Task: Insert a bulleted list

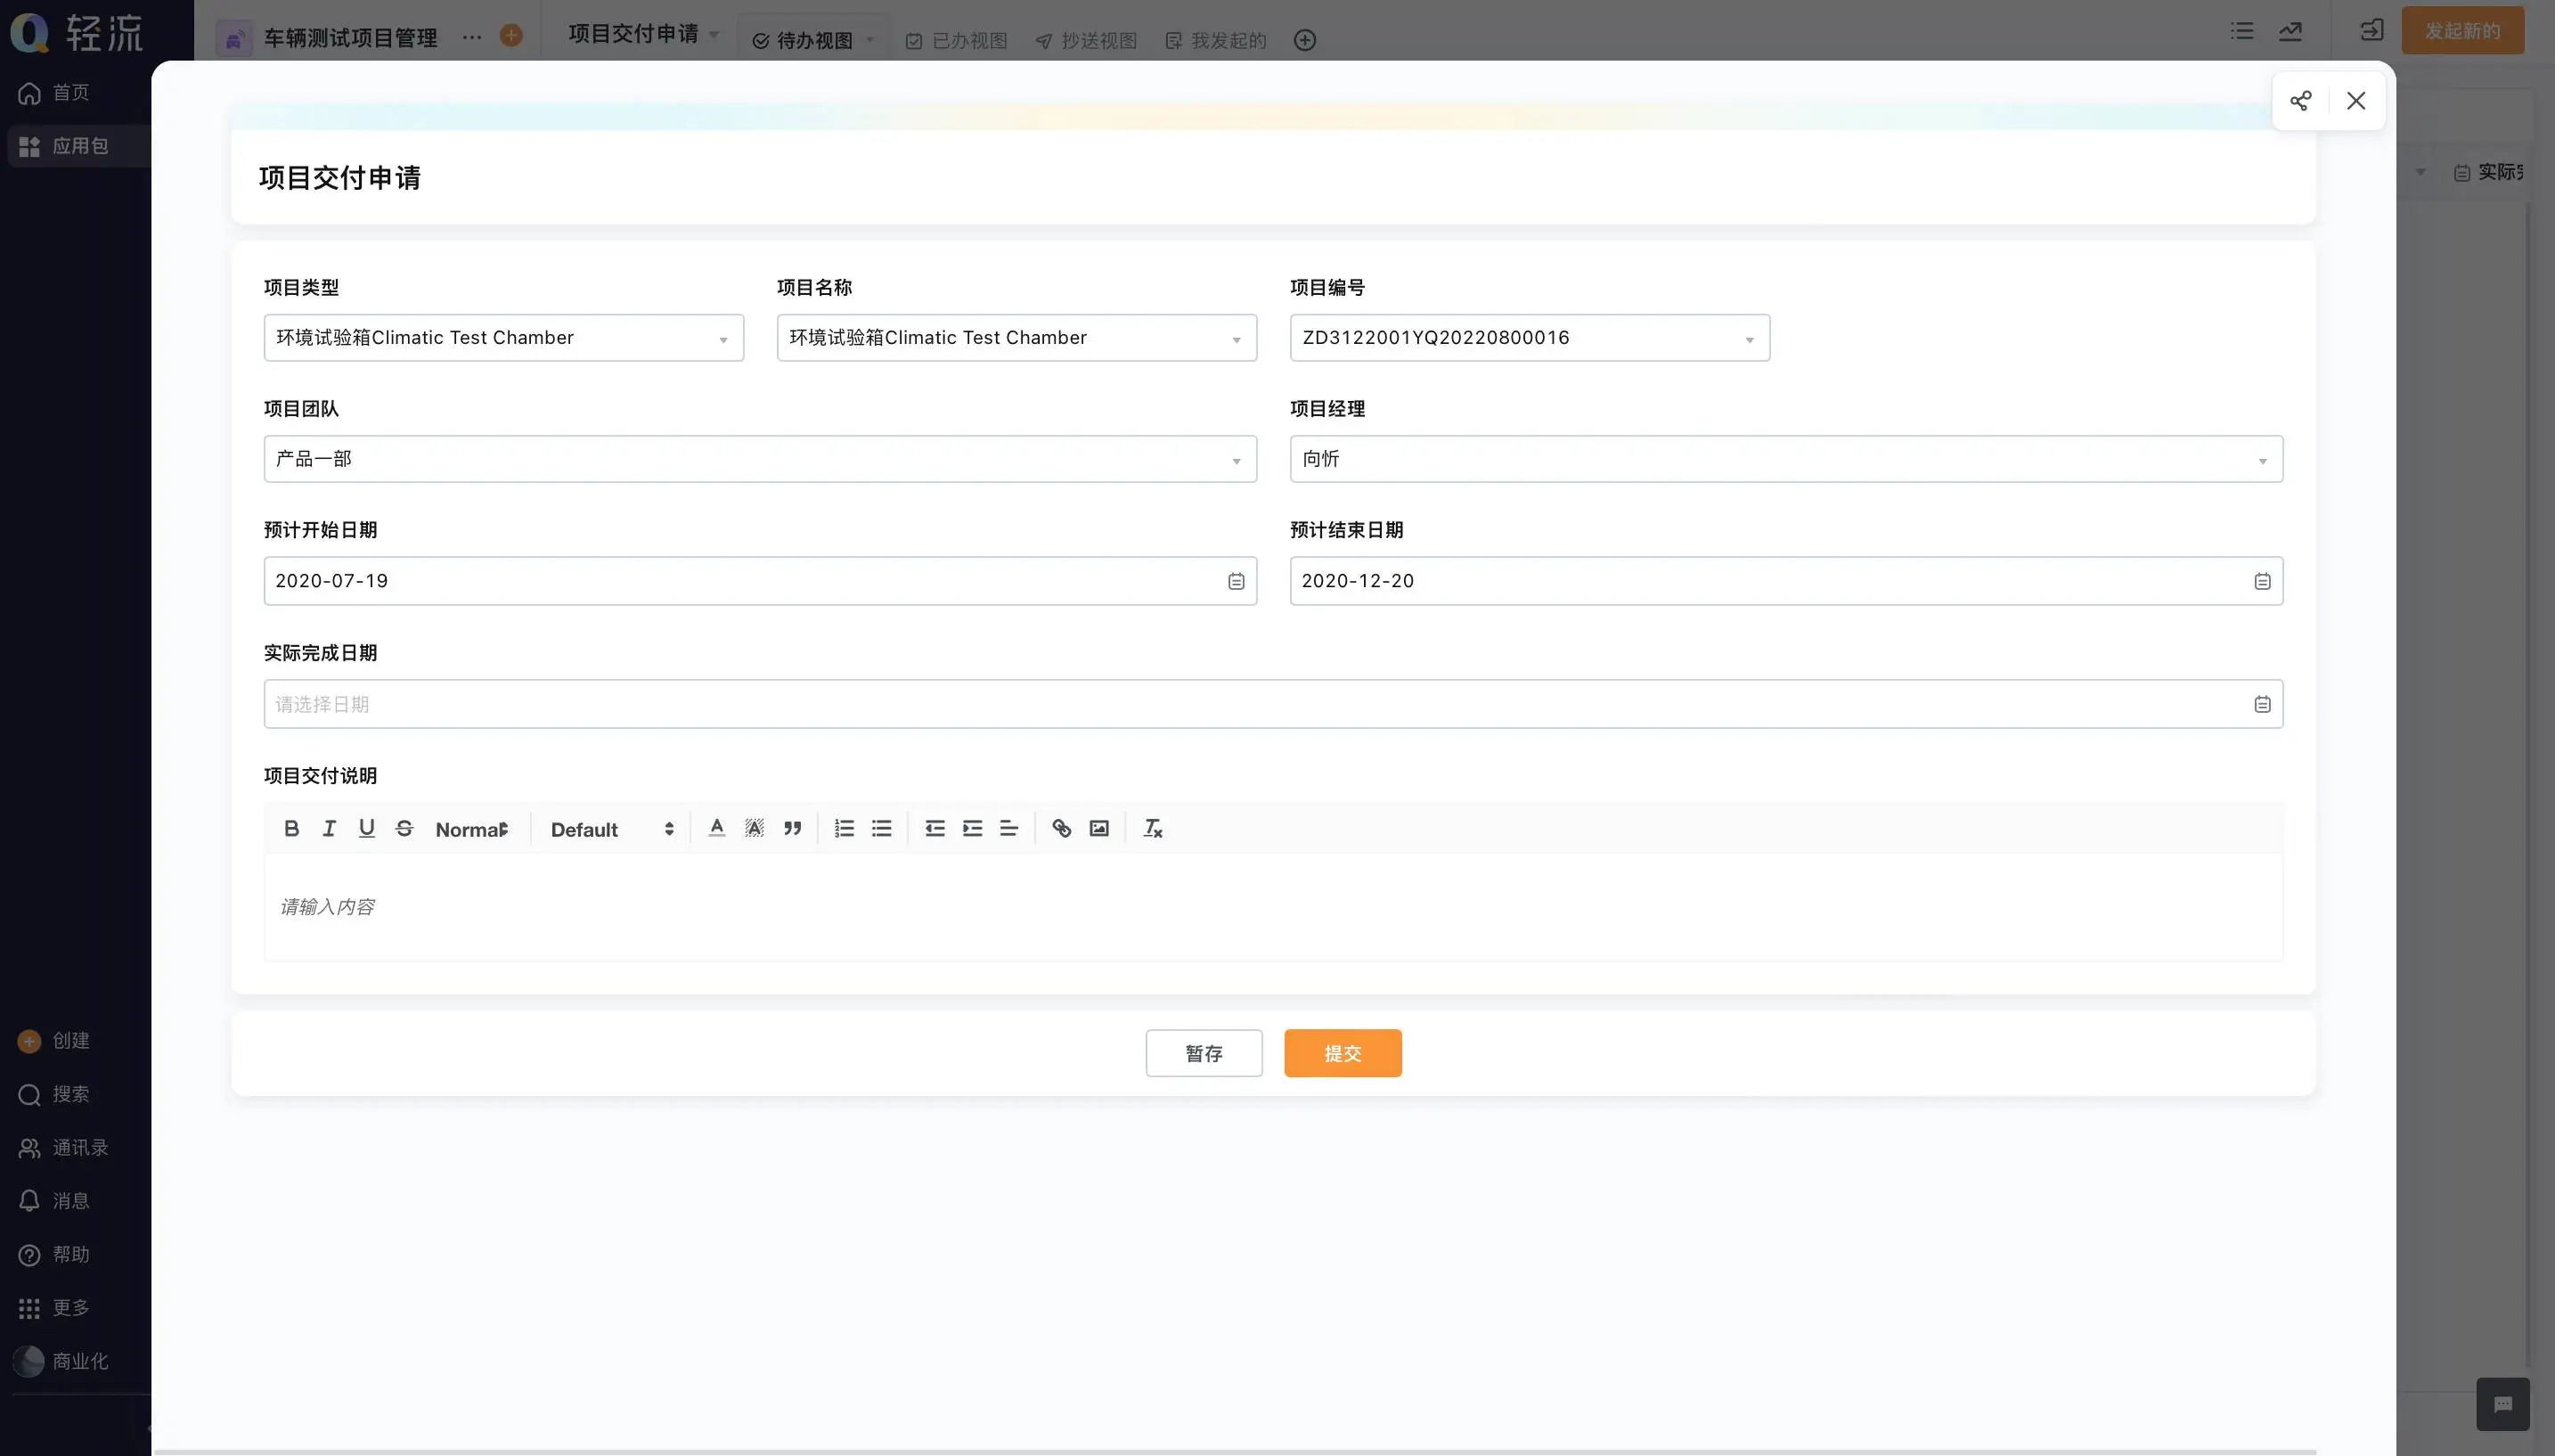Action: click(882, 828)
